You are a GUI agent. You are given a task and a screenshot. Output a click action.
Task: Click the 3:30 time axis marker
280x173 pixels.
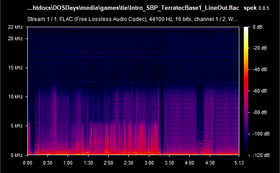point(169,163)
